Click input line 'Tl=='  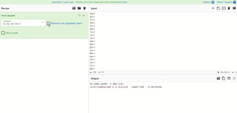click(92, 20)
